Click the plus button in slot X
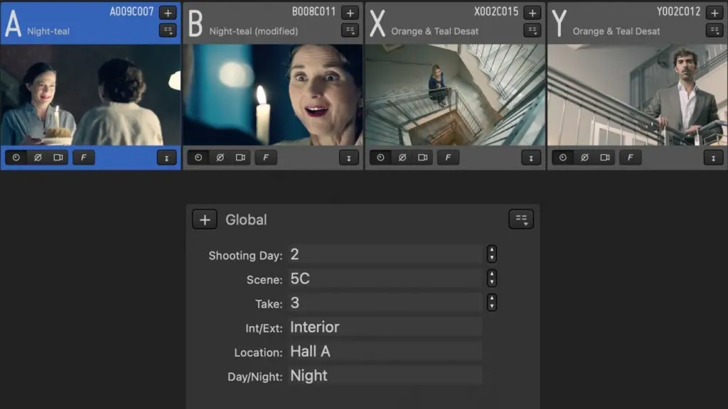The image size is (728, 409). pyautogui.click(x=532, y=13)
